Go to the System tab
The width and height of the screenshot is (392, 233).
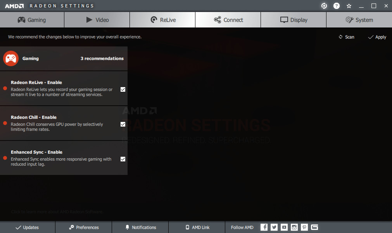[x=359, y=20]
